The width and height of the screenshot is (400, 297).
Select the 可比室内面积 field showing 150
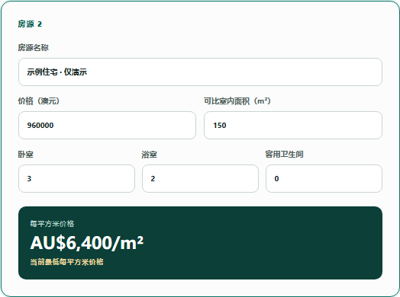tap(293, 125)
